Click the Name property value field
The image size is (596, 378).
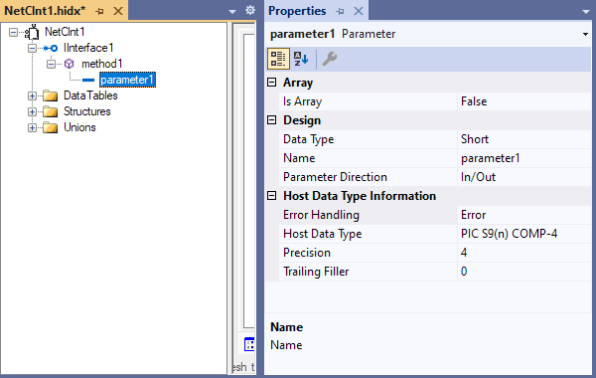524,158
